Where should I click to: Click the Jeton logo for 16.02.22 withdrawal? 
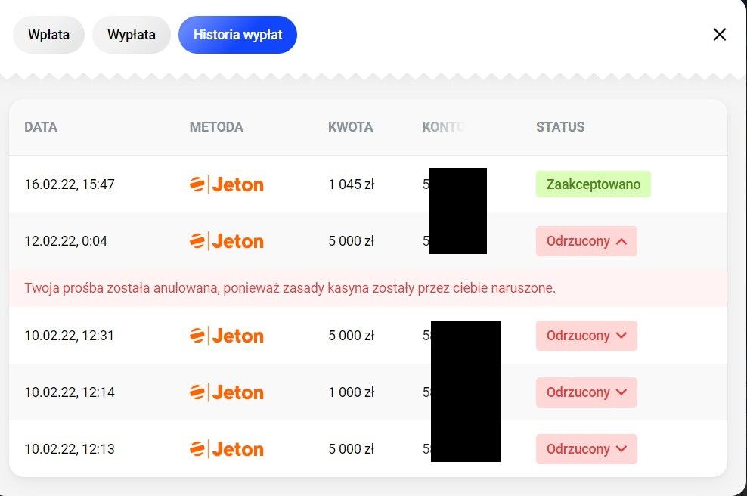coord(226,184)
